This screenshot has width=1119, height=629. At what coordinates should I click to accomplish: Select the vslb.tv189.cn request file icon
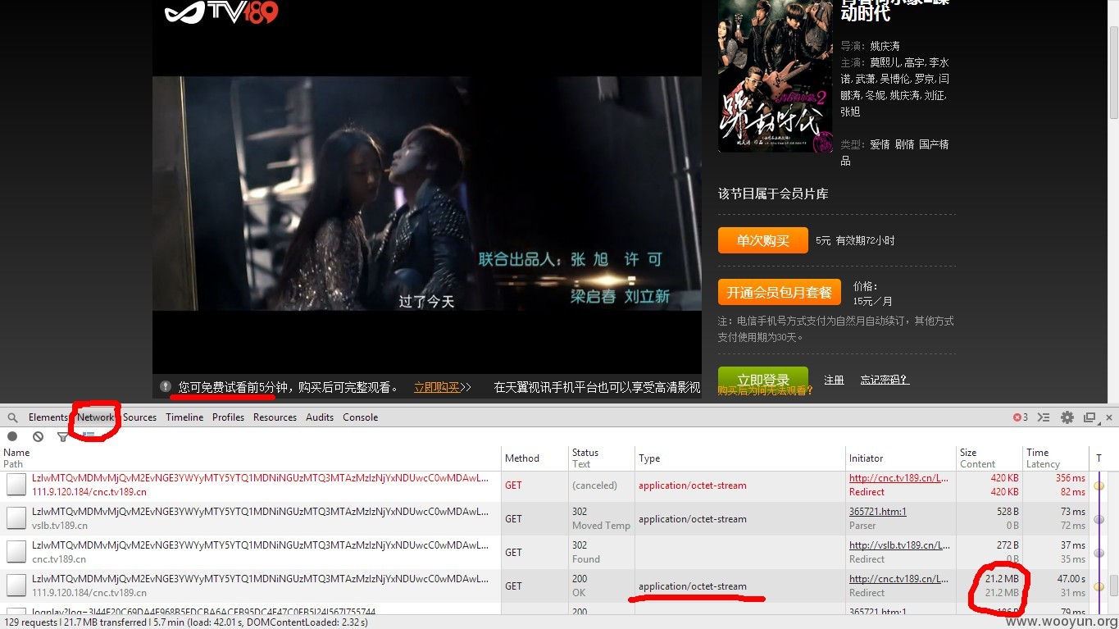tap(16, 518)
